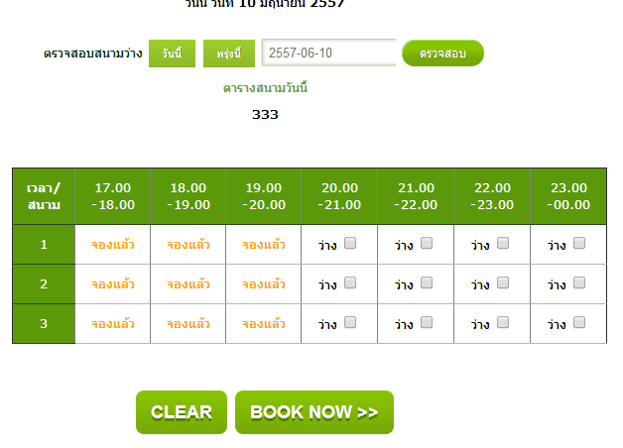Click the green พรุ่งนี้ (tomorrow) button

pyautogui.click(x=228, y=54)
